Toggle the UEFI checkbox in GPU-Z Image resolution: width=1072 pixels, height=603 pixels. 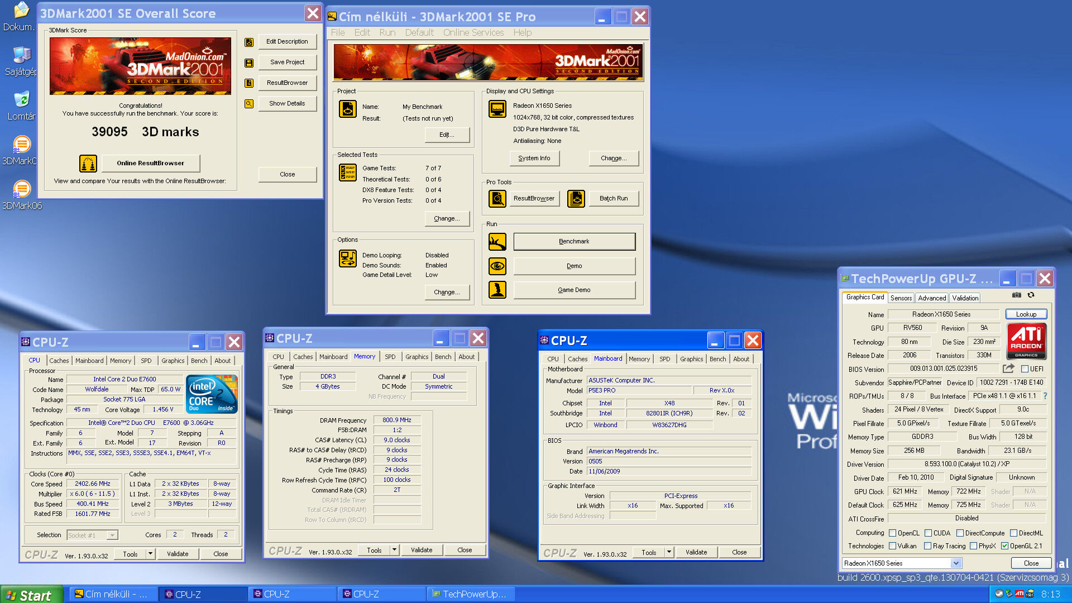(x=1025, y=369)
